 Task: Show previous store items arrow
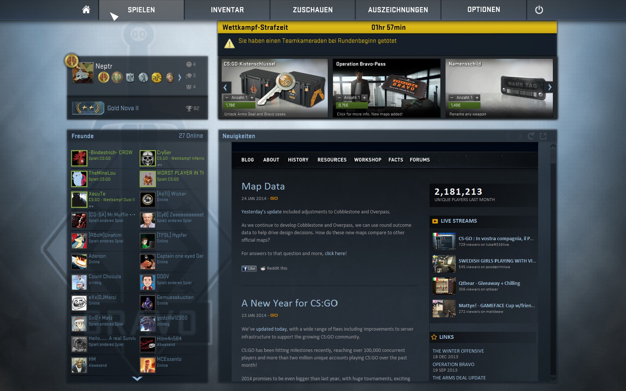tap(225, 88)
